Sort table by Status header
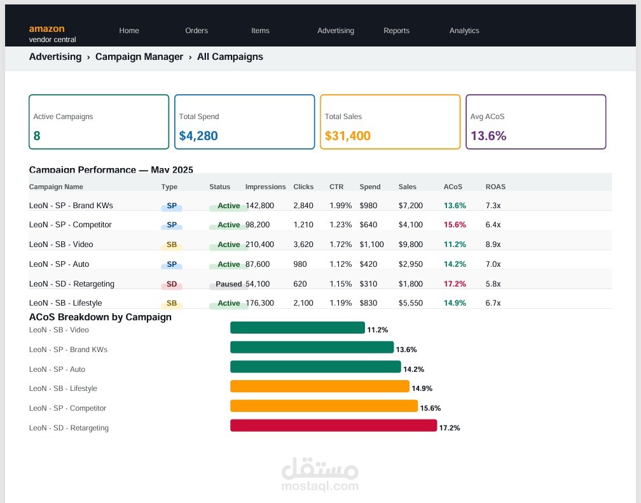 point(219,187)
